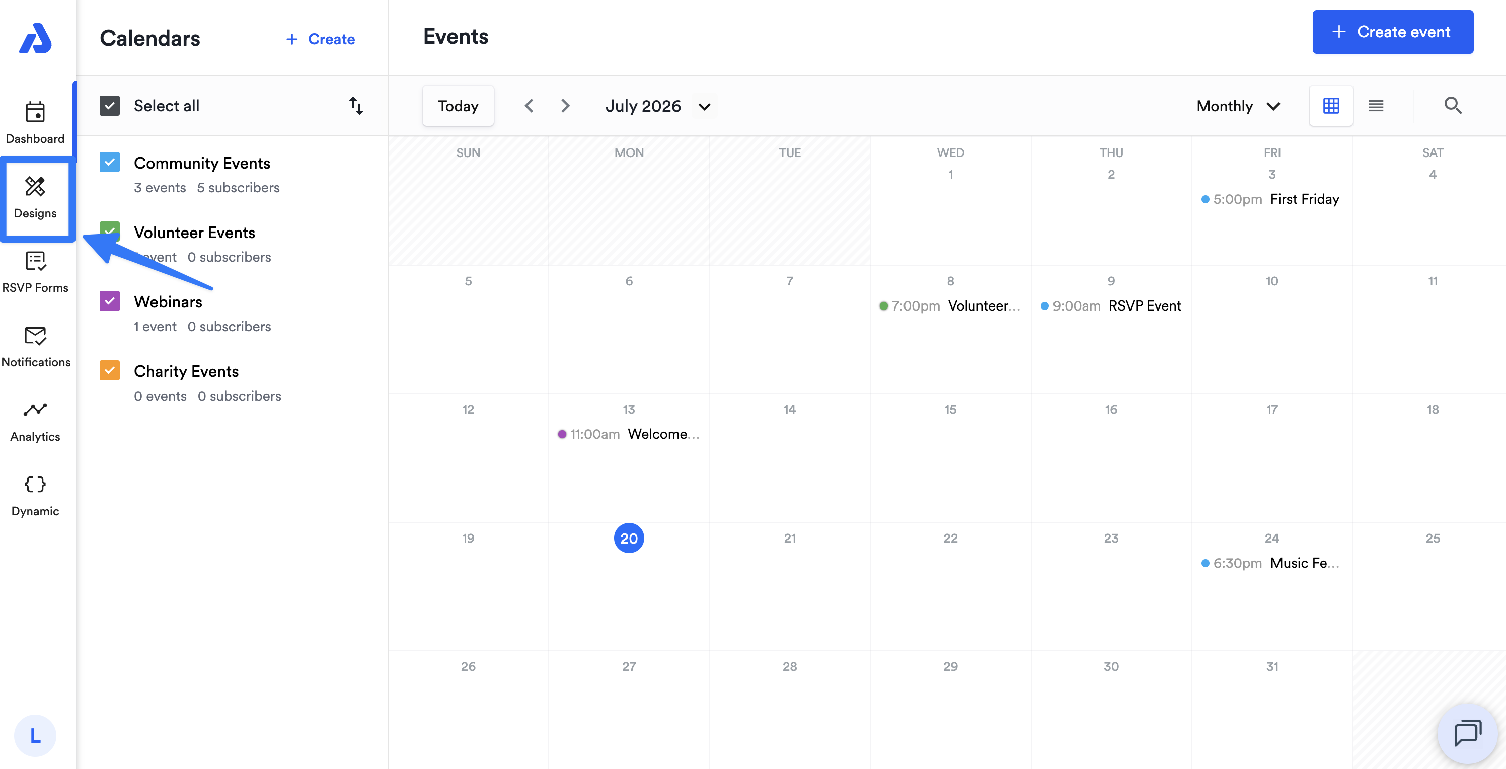
Task: Select the Volunteer Events calendar name
Action: tap(195, 233)
